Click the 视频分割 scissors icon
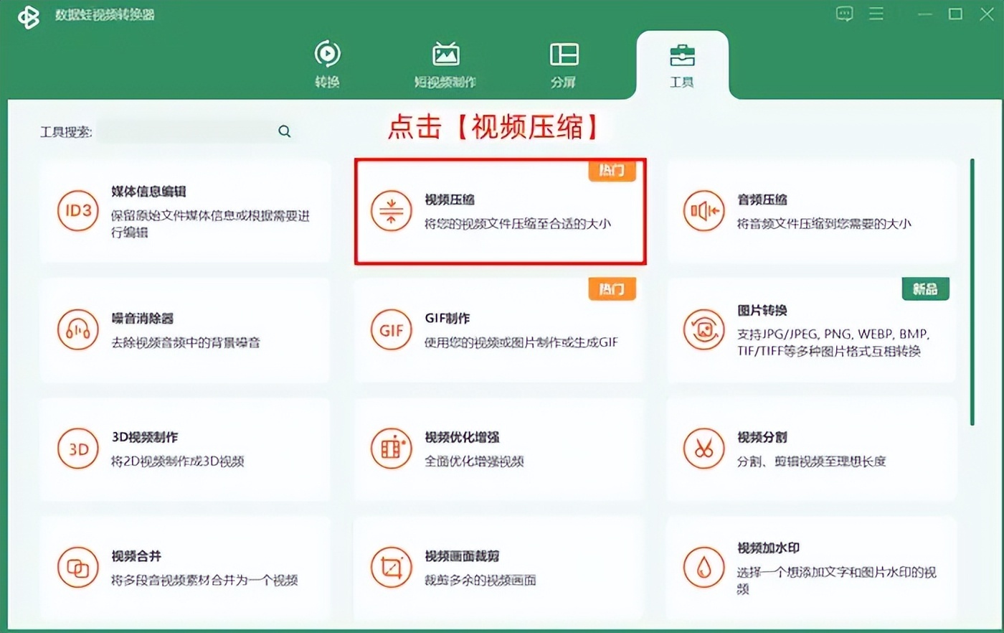1004x633 pixels. click(704, 449)
